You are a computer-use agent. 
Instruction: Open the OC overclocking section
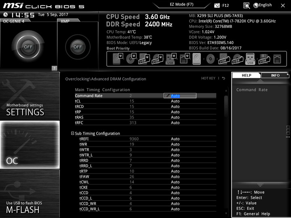[30, 145]
